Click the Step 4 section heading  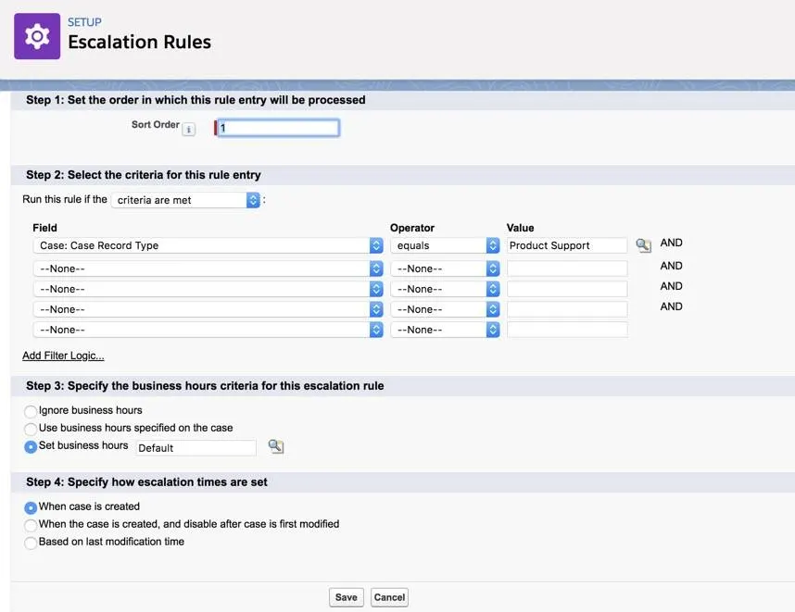tap(146, 482)
